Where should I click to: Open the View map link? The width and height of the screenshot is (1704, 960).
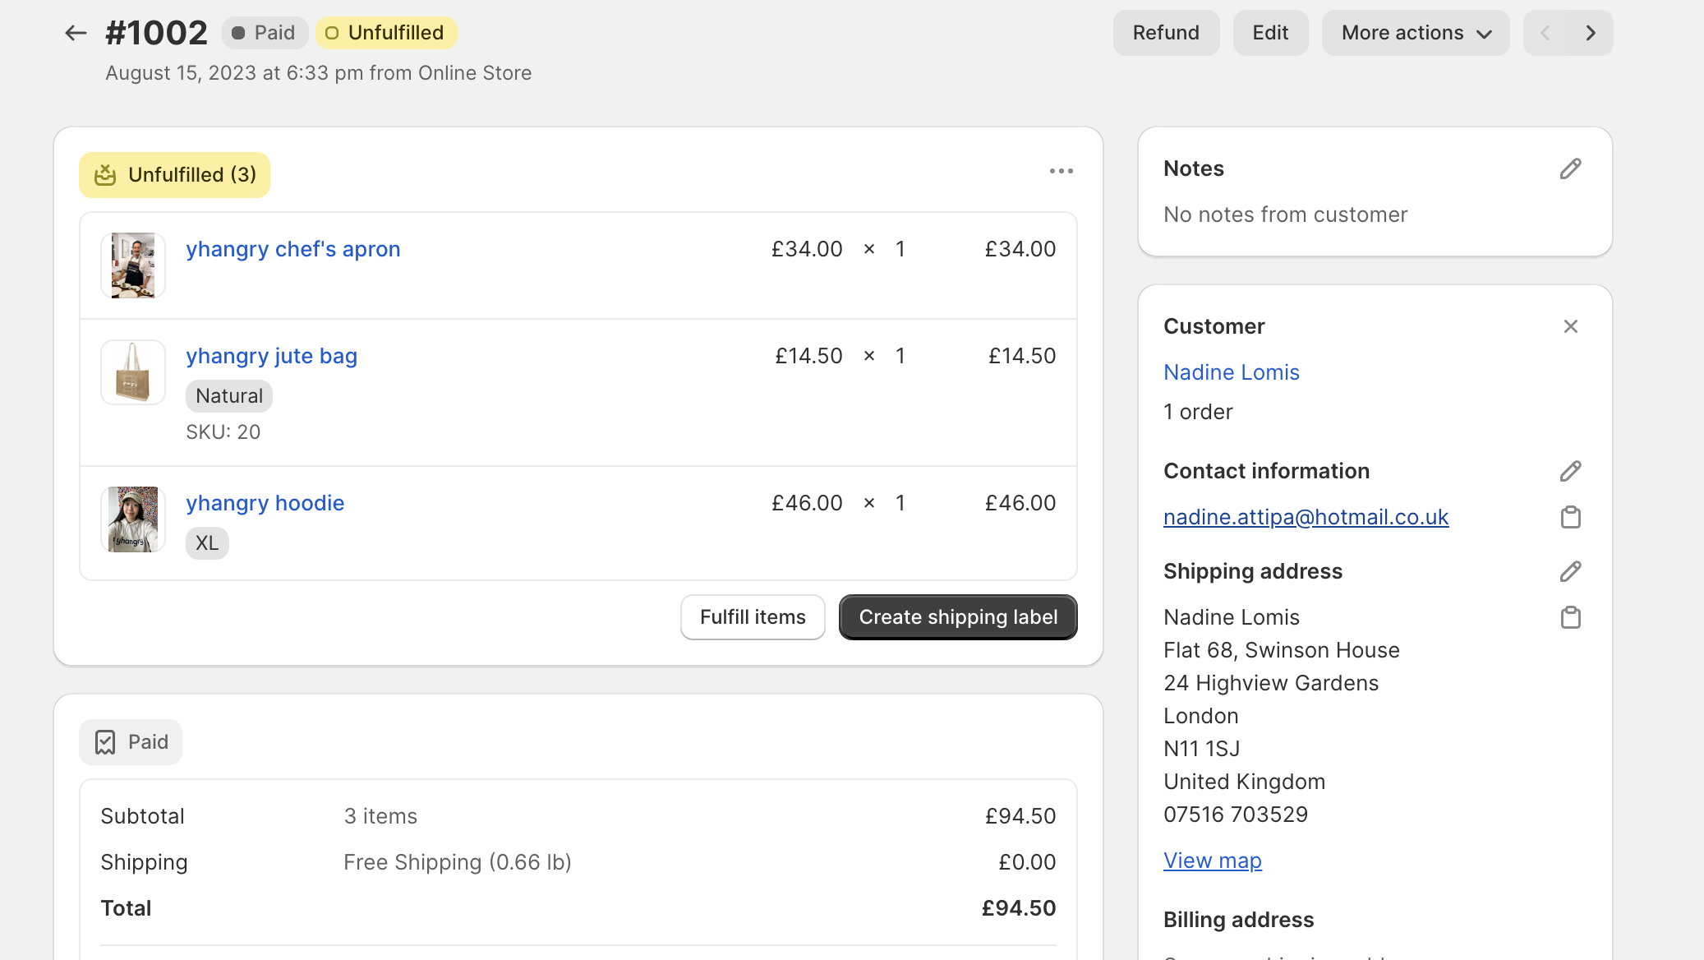[1212, 861]
